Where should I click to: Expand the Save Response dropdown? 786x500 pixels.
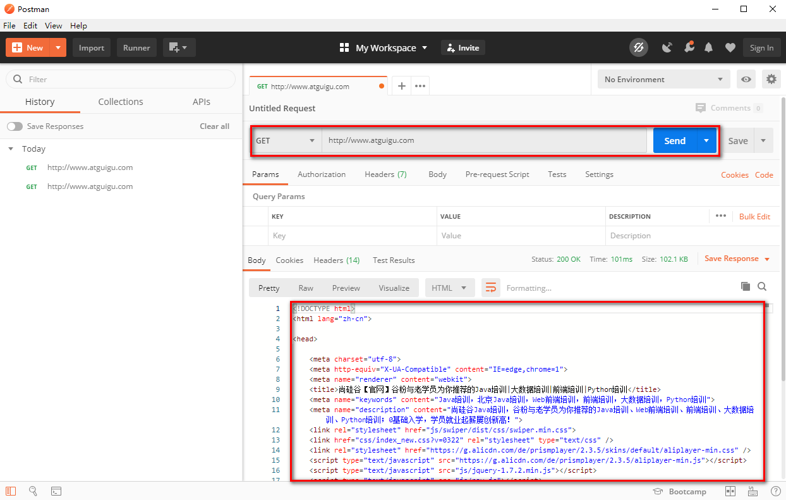click(767, 259)
